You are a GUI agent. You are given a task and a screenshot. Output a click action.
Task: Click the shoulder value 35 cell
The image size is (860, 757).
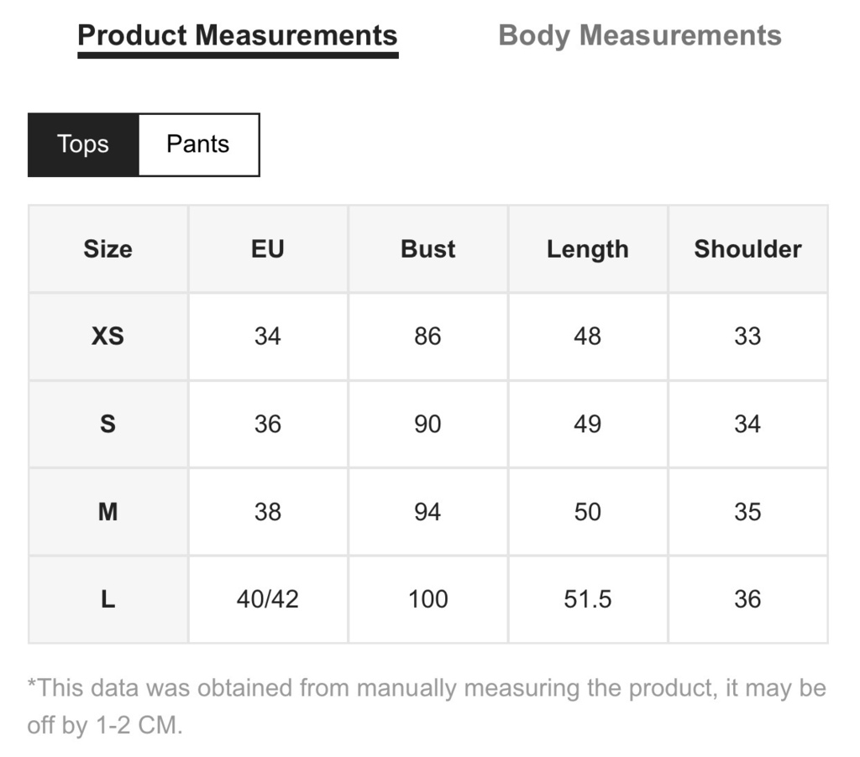pos(747,511)
